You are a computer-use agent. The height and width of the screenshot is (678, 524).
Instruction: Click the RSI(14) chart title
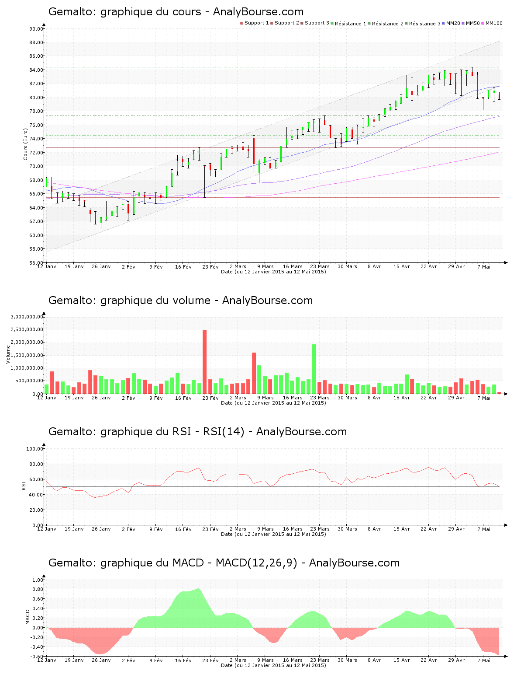[197, 432]
